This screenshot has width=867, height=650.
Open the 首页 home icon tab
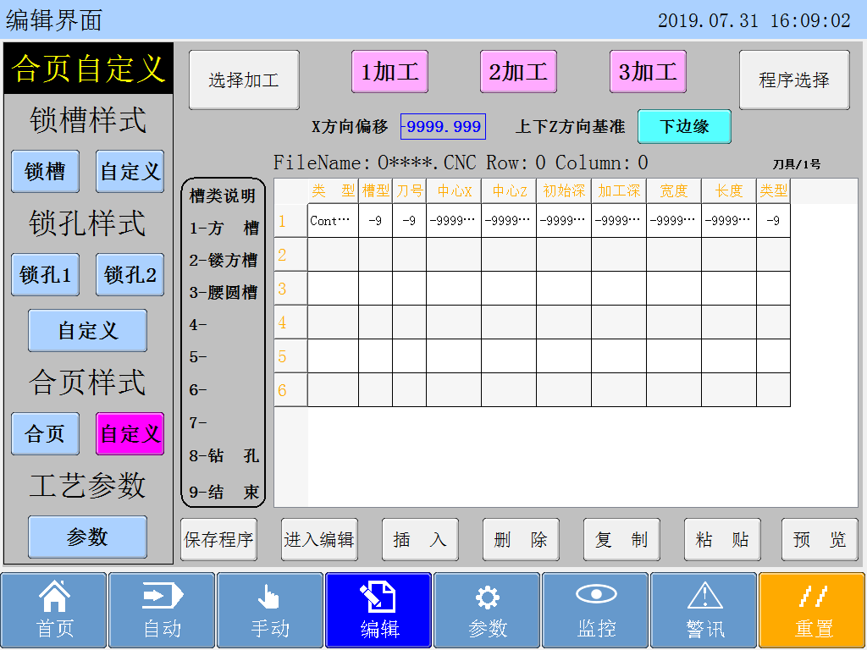53,610
